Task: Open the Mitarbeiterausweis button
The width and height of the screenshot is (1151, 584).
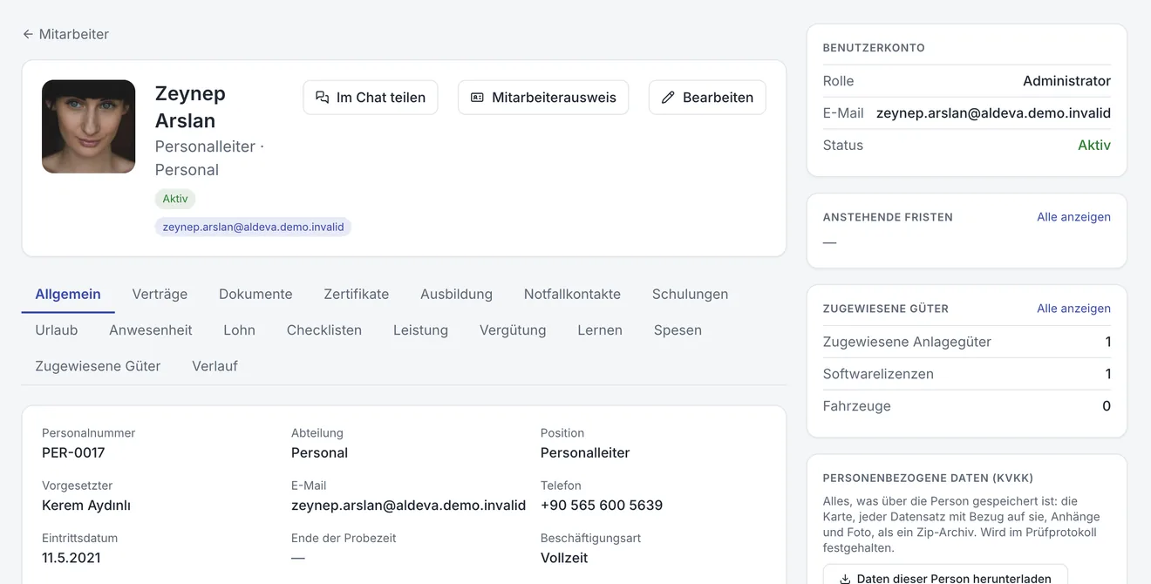Action: [x=543, y=98]
